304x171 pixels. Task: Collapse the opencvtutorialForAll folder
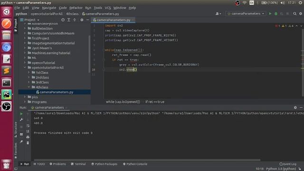[25, 67]
